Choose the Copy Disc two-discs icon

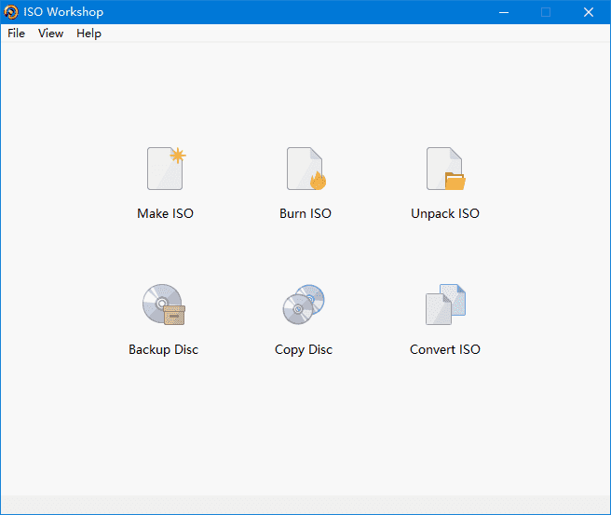point(304,305)
